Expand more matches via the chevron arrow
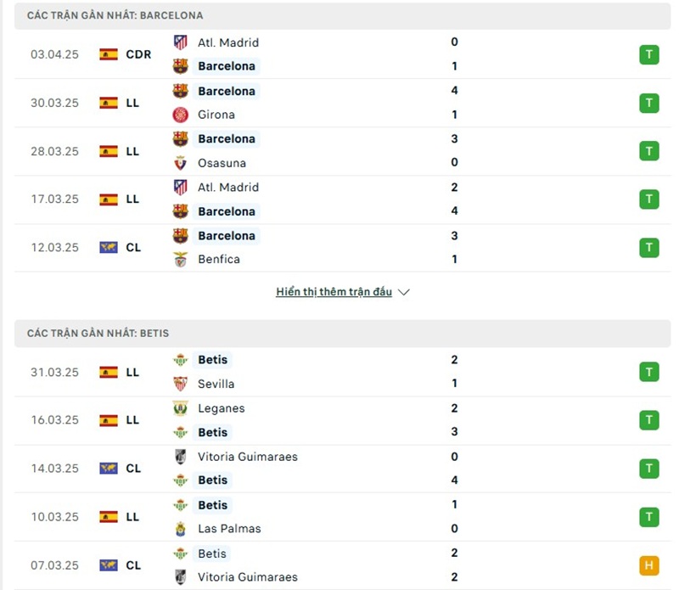The height and width of the screenshot is (590, 679). click(x=403, y=291)
